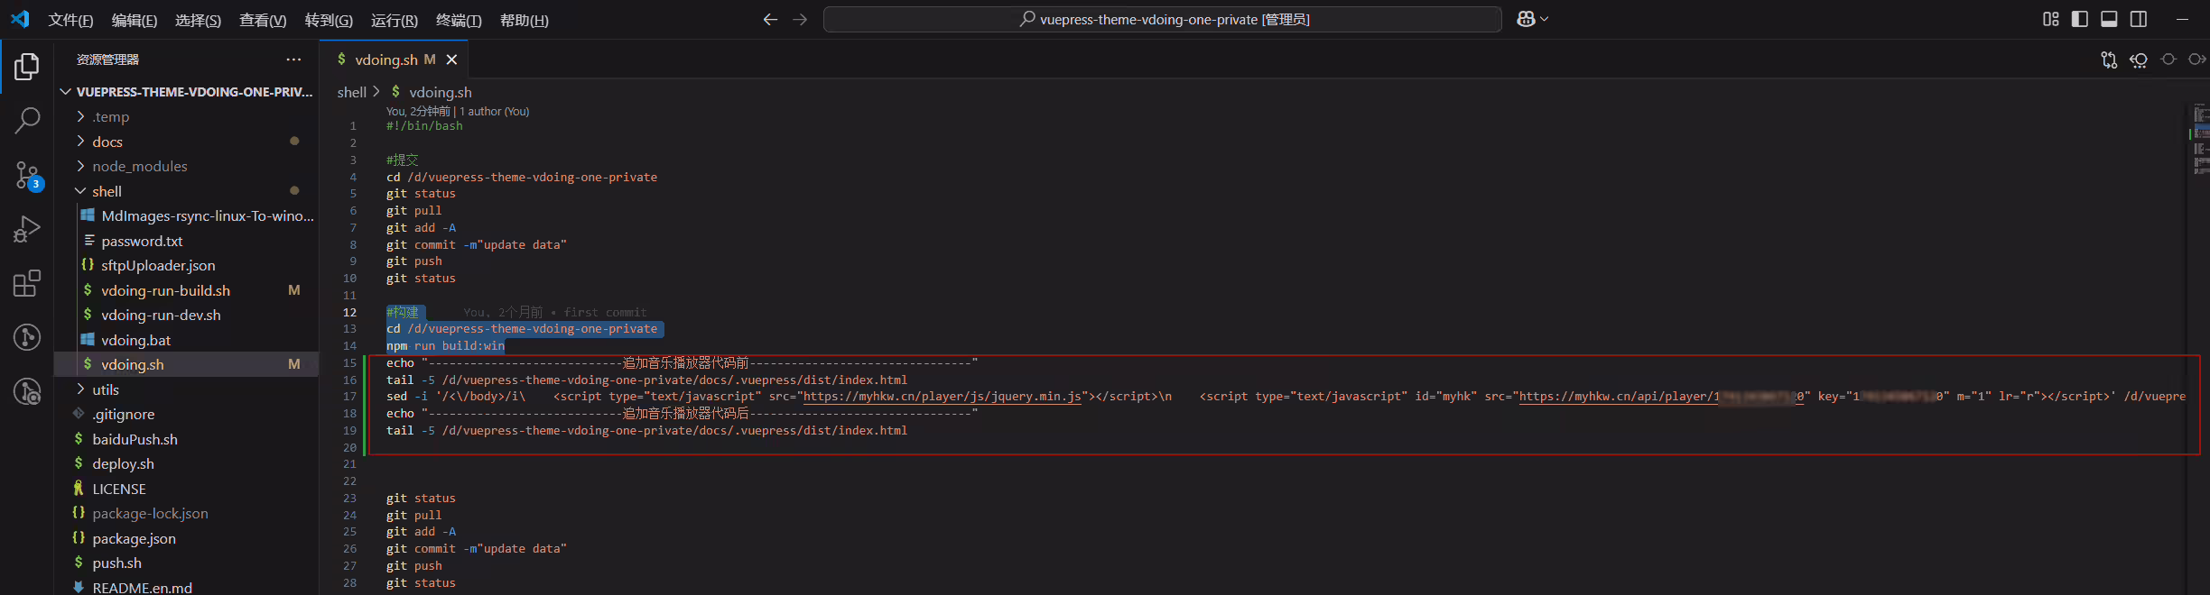The image size is (2210, 595).
Task: Open vdoing-run-build.sh in the file tree
Action: point(165,290)
